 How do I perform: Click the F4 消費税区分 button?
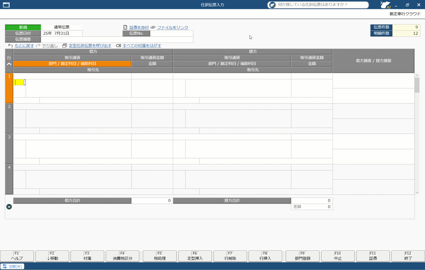coord(122,256)
